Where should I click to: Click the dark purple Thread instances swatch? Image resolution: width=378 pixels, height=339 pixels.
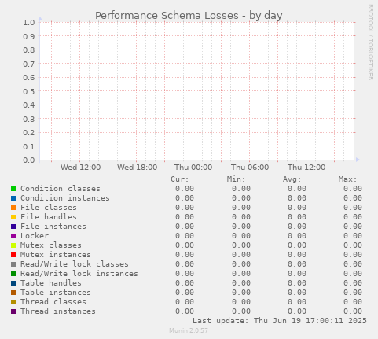pos(13,311)
